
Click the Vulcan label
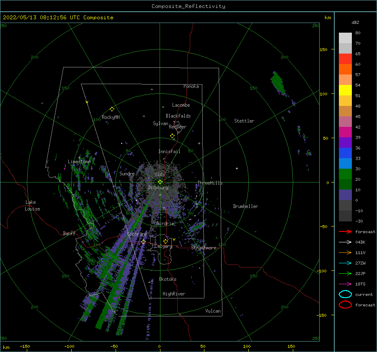[213, 311]
